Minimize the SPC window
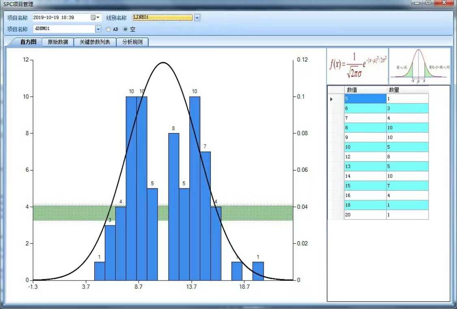 pos(417,2)
